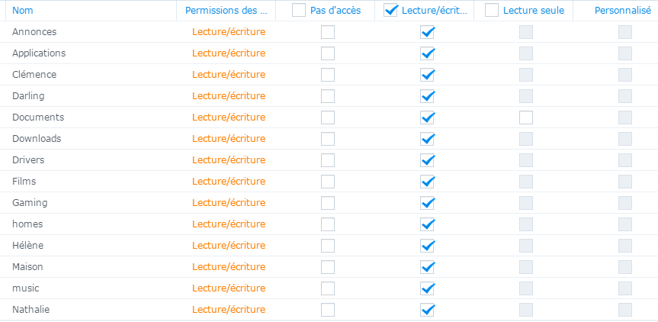Viewport: 658px width, 322px height.
Task: Uncheck the 'Lecture/écriture' header checkbox
Action: tap(391, 10)
